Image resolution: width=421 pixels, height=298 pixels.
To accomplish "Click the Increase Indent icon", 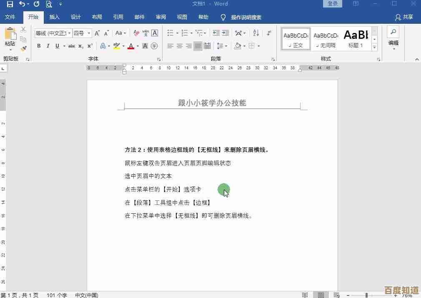I will 226,33.
